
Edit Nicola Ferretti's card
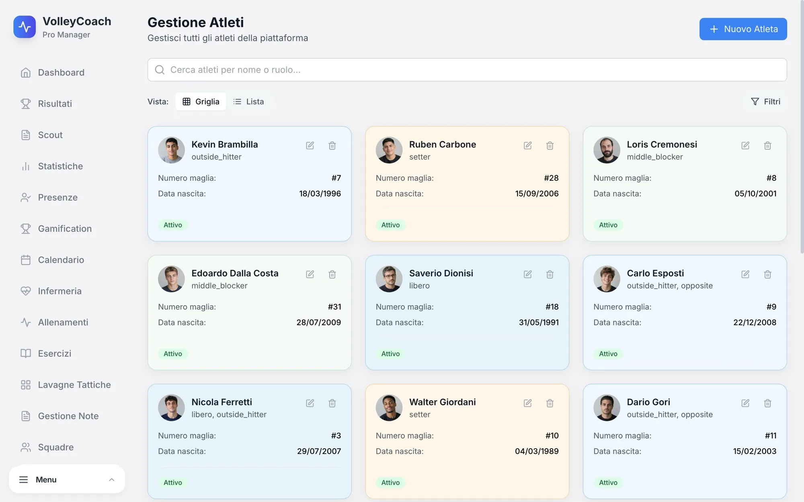click(x=310, y=403)
